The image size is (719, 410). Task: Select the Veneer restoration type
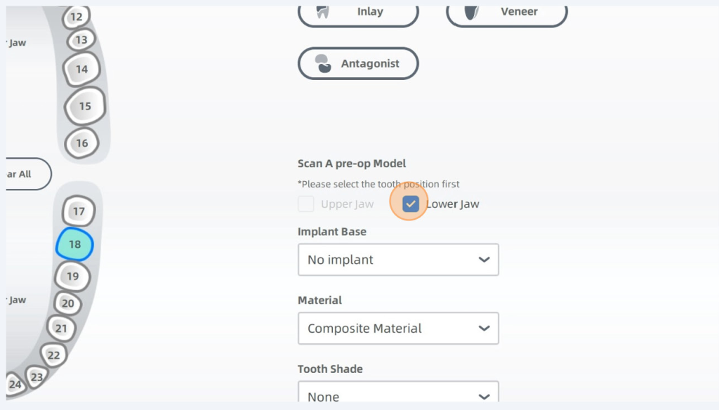coord(506,12)
